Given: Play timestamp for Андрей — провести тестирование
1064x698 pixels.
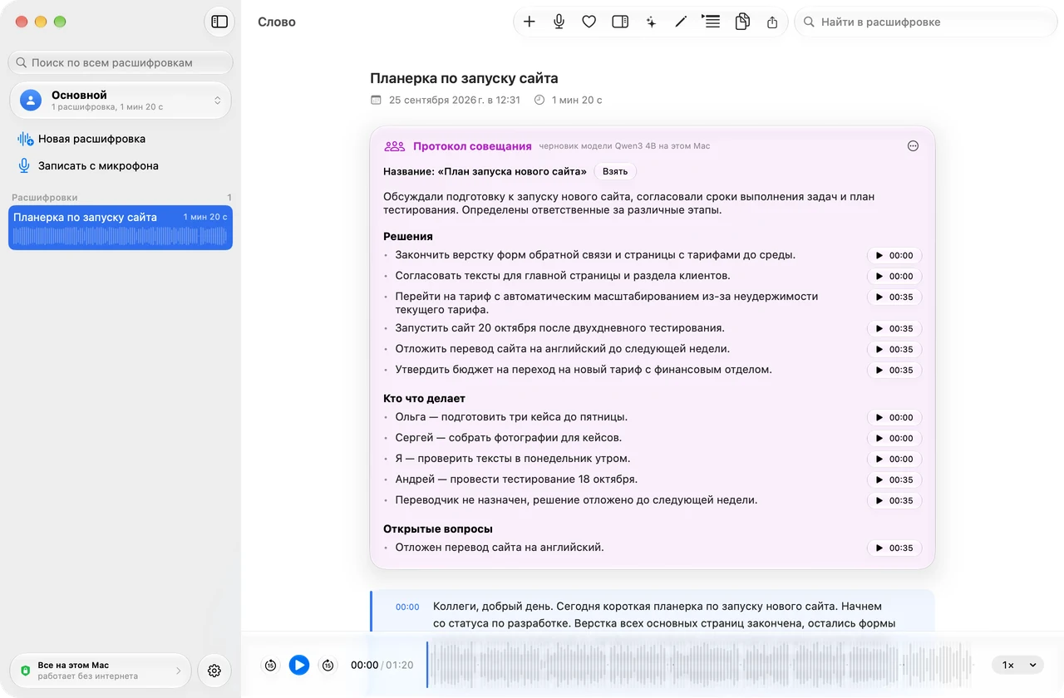Looking at the screenshot, I should pyautogui.click(x=894, y=479).
